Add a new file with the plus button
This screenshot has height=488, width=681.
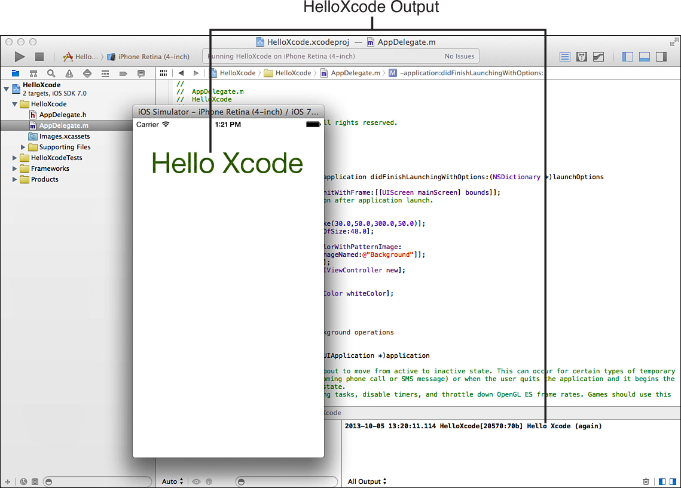[7, 481]
